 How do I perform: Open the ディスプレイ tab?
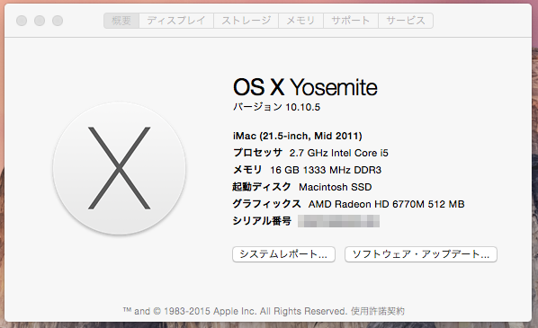pyautogui.click(x=176, y=21)
